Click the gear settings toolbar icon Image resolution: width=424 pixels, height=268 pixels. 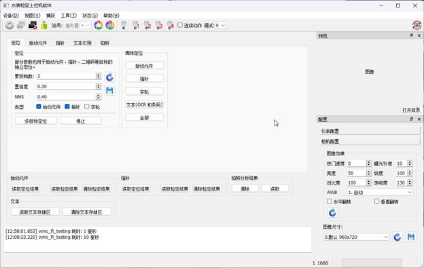(x=10, y=25)
